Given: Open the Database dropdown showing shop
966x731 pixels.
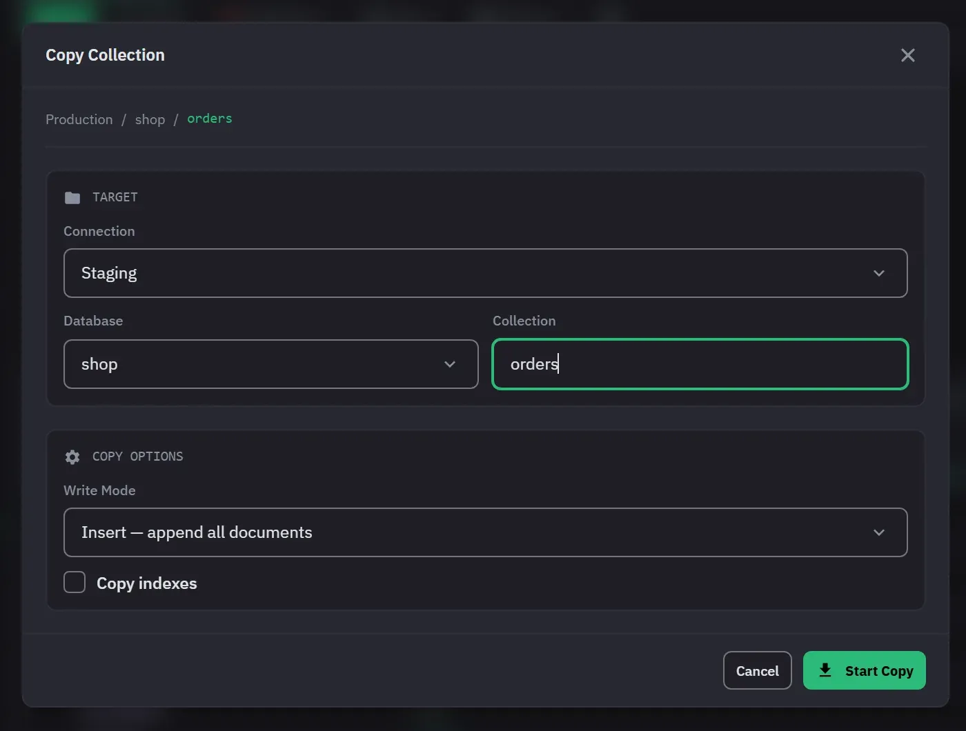Looking at the screenshot, I should (270, 364).
